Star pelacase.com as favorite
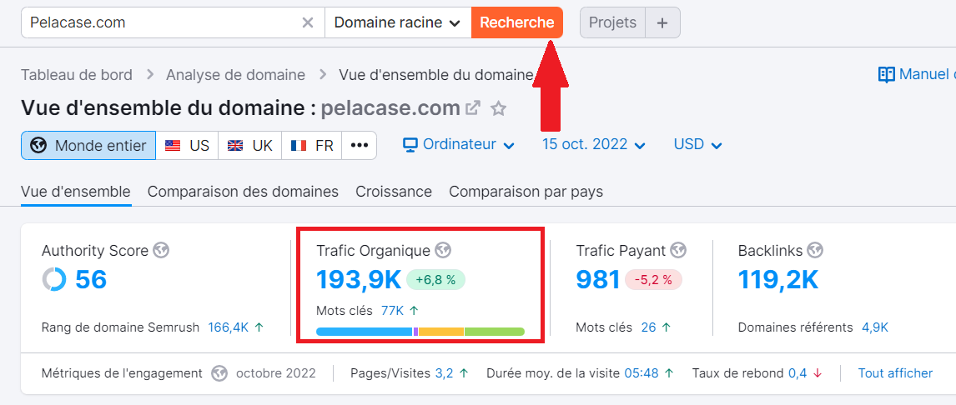The height and width of the screenshot is (405, 956). pos(499,108)
